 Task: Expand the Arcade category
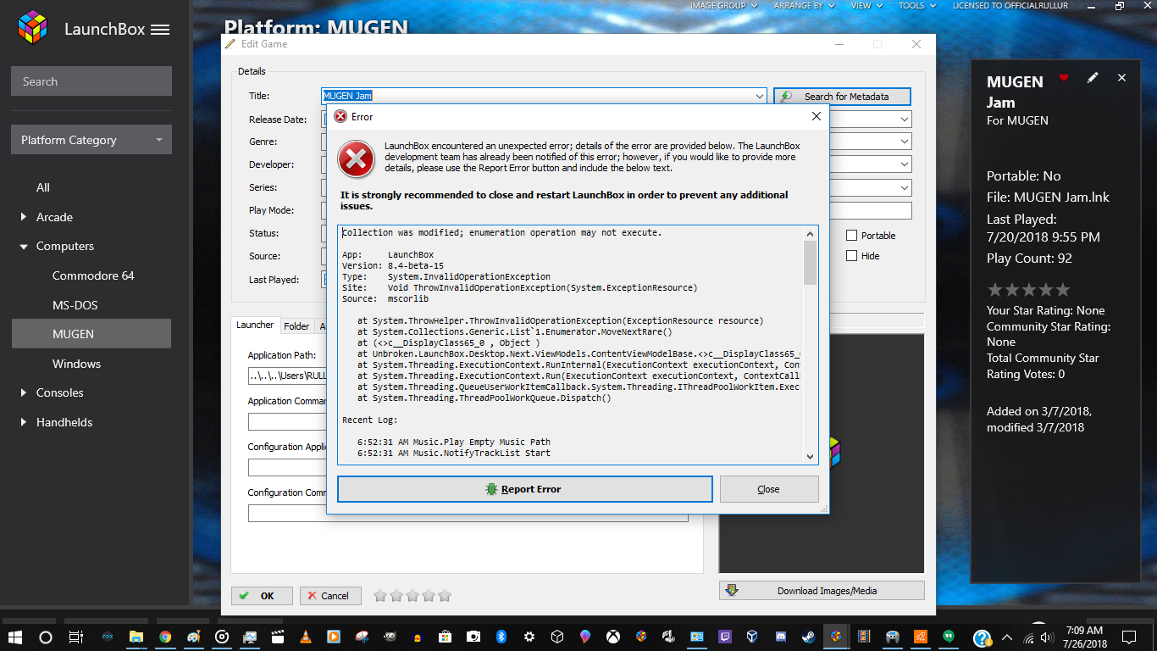pos(24,217)
